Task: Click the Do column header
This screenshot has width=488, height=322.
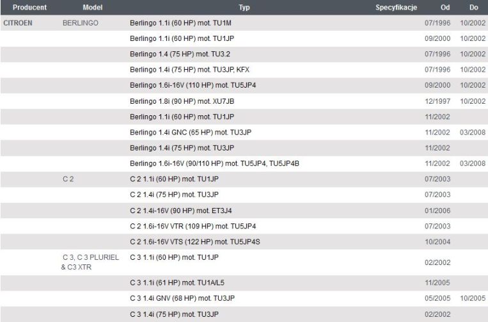Action: click(x=474, y=7)
